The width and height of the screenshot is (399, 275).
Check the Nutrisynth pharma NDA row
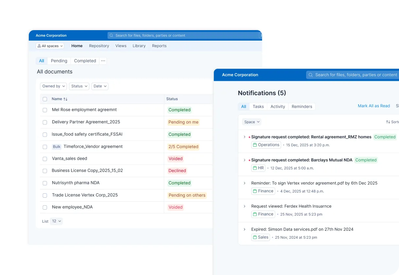pyautogui.click(x=45, y=183)
